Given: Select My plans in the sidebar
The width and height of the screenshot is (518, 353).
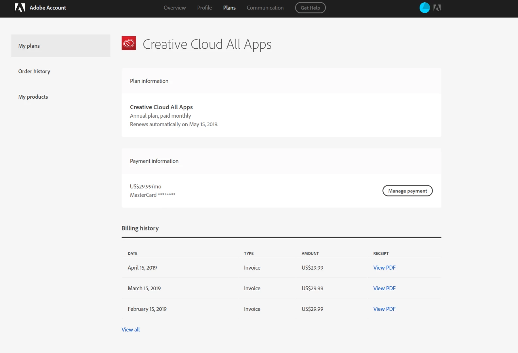Looking at the screenshot, I should [61, 46].
